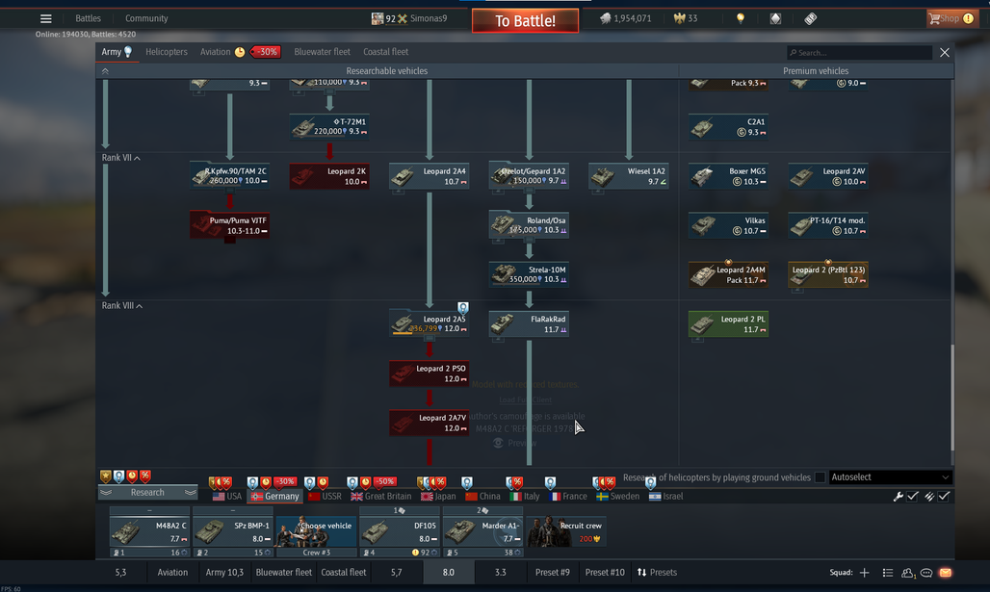Click the To Battle! button
The image size is (990, 592).
tap(525, 21)
